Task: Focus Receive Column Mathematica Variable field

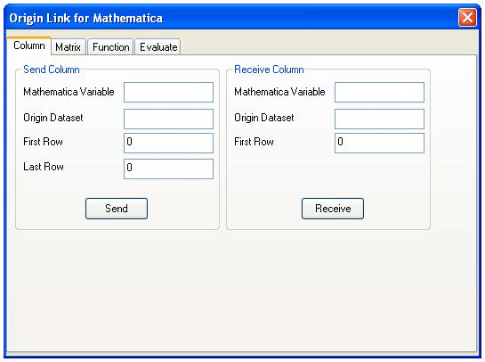Action: click(379, 92)
